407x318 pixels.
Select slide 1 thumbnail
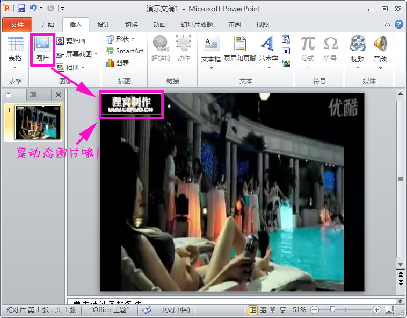[x=38, y=122]
